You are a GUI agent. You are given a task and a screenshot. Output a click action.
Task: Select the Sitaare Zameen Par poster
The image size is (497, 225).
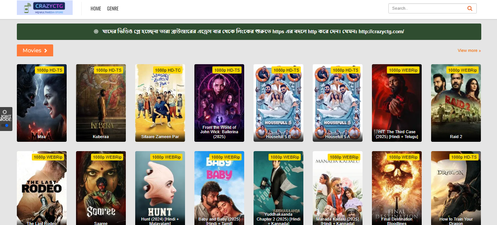click(160, 103)
